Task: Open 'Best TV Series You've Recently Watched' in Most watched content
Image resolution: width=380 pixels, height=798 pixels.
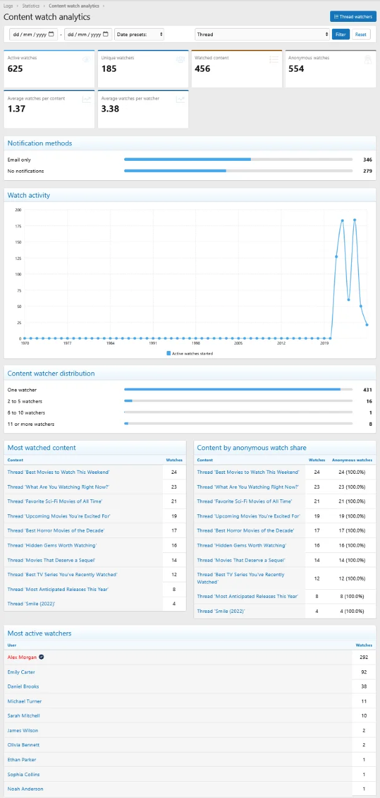Action: (62, 575)
